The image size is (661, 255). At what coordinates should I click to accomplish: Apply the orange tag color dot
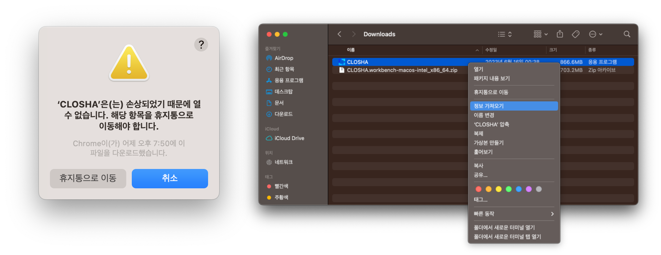[x=489, y=189]
